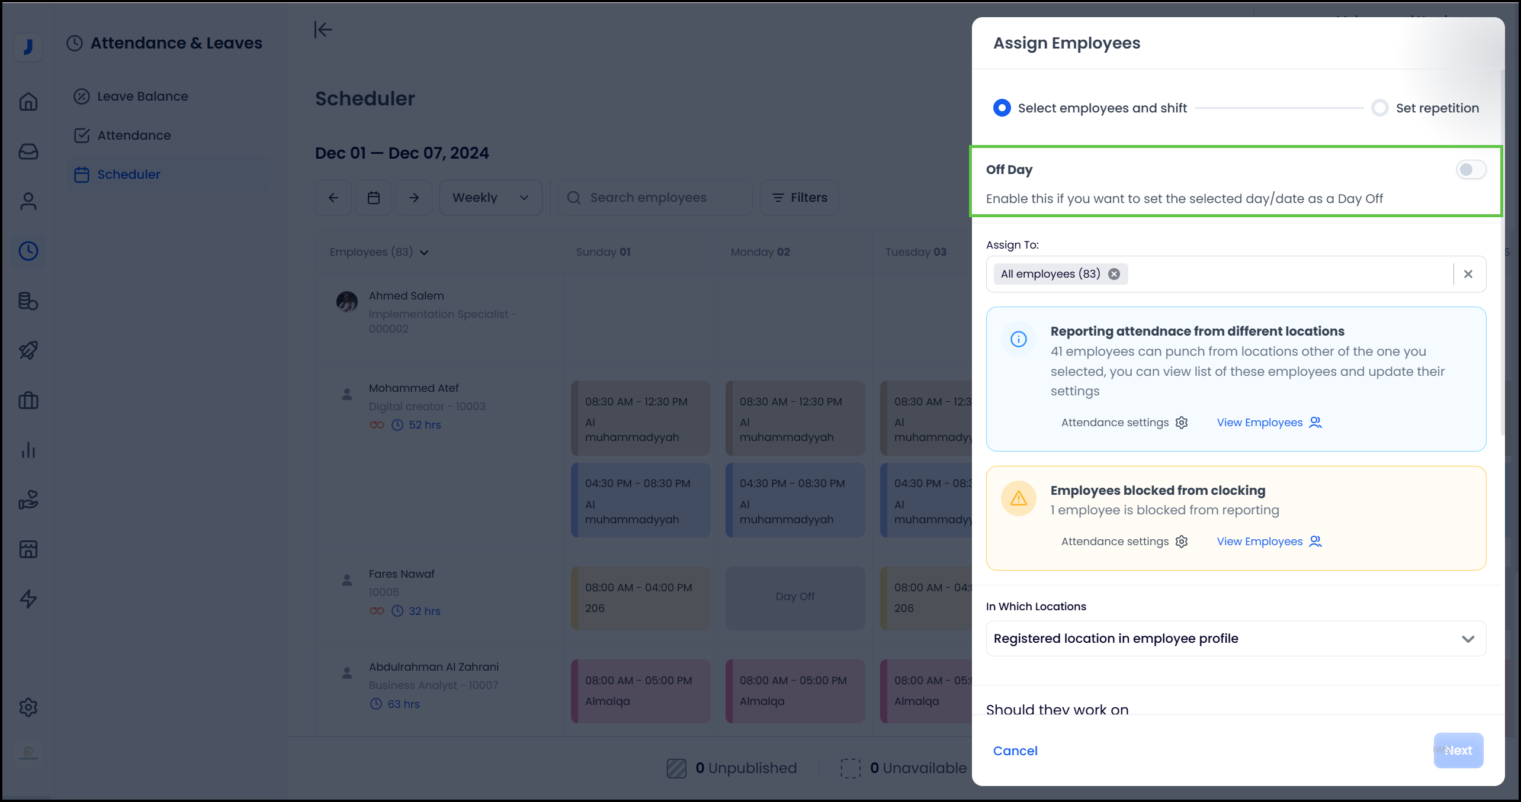The width and height of the screenshot is (1521, 802).
Task: Remove the 'All employees (83)' chip
Action: (1114, 274)
